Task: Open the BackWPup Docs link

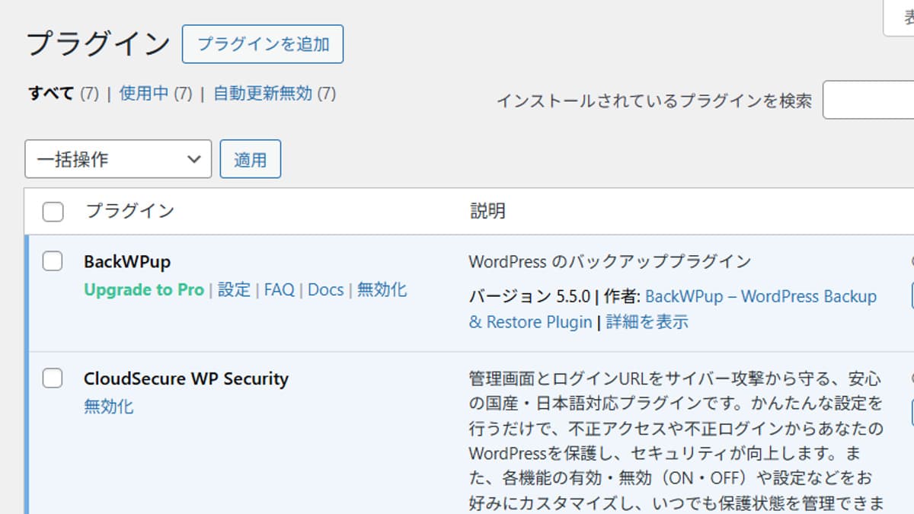Action: (x=326, y=290)
